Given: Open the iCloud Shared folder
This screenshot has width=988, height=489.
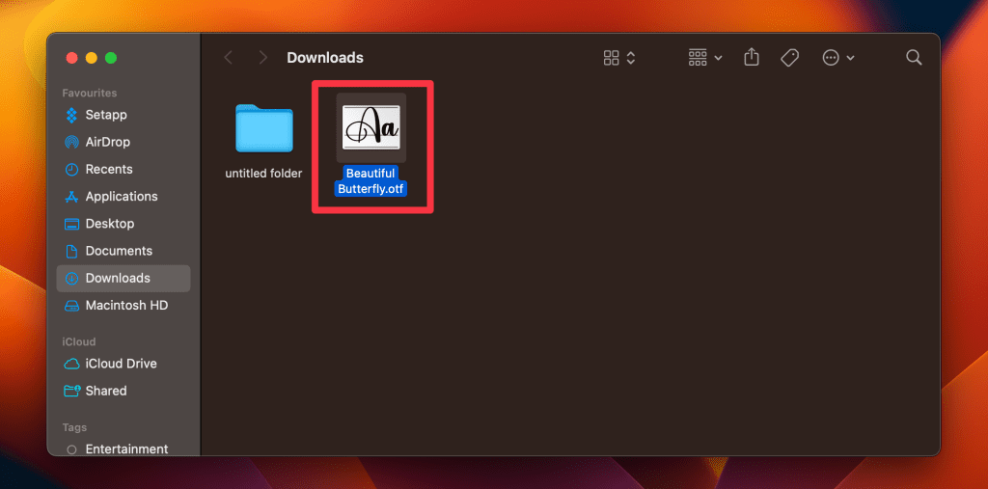Looking at the screenshot, I should 106,391.
